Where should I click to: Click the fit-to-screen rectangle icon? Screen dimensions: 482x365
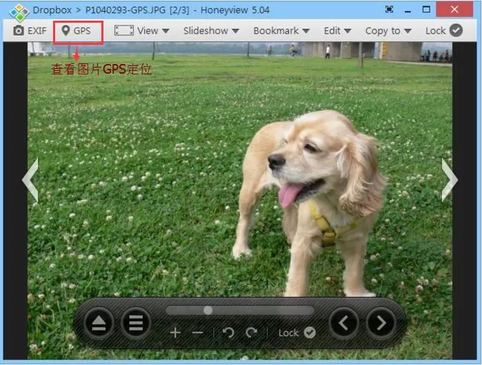[x=124, y=31]
